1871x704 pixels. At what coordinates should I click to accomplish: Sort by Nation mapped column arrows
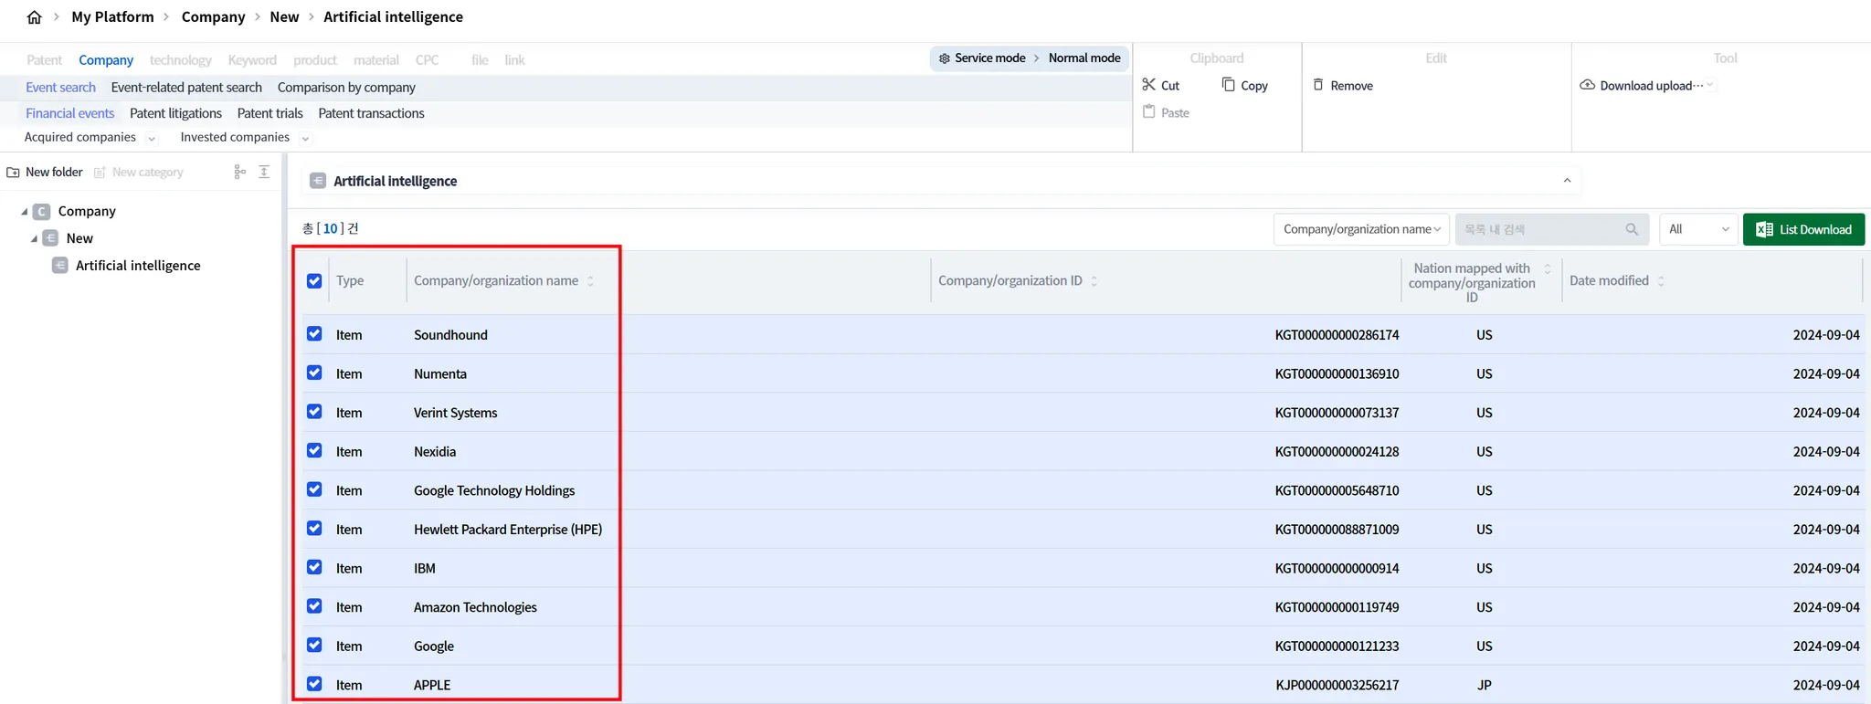(1548, 268)
